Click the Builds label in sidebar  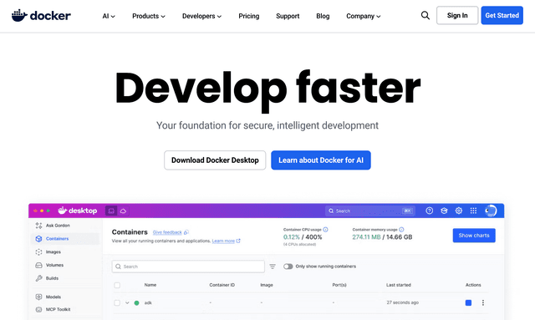pos(52,278)
